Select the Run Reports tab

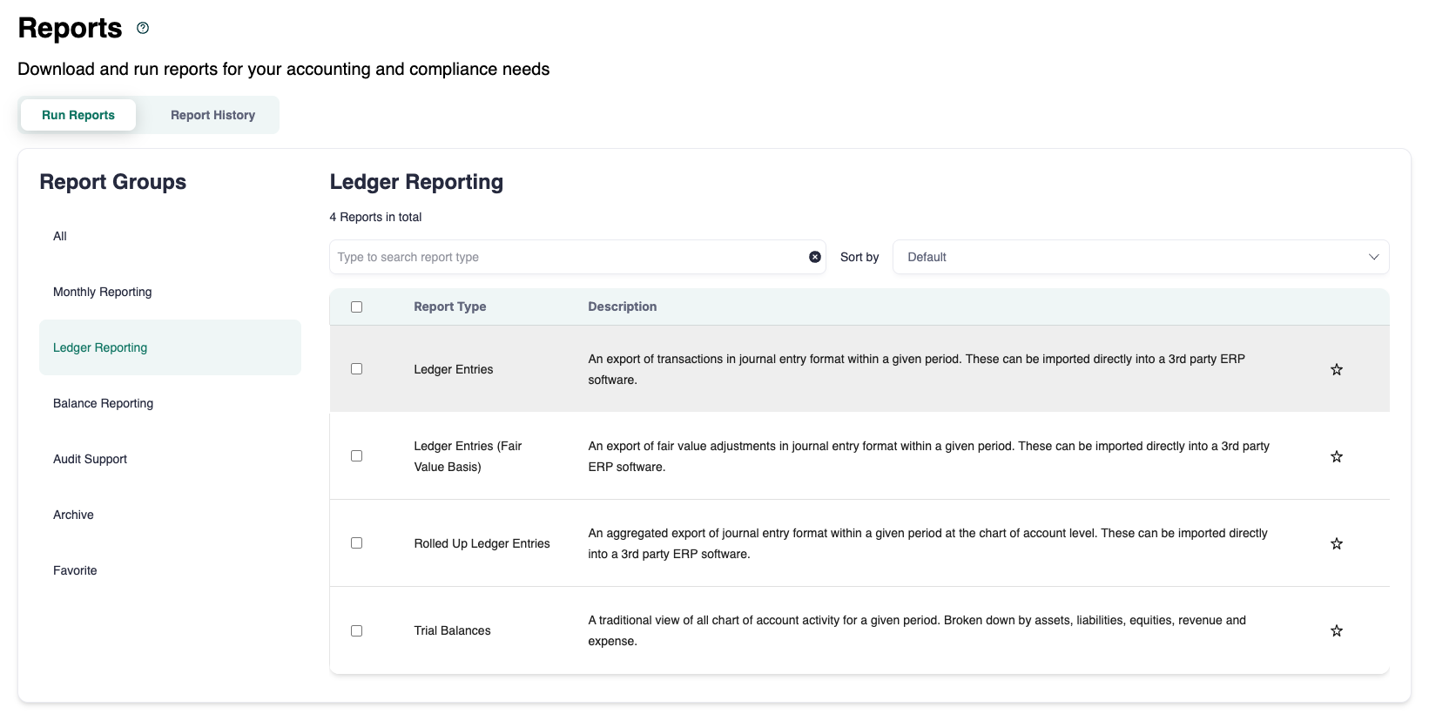pyautogui.click(x=78, y=115)
